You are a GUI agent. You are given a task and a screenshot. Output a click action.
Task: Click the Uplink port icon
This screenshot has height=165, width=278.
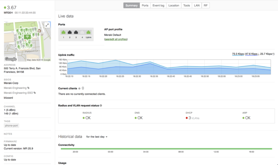(x=89, y=33)
